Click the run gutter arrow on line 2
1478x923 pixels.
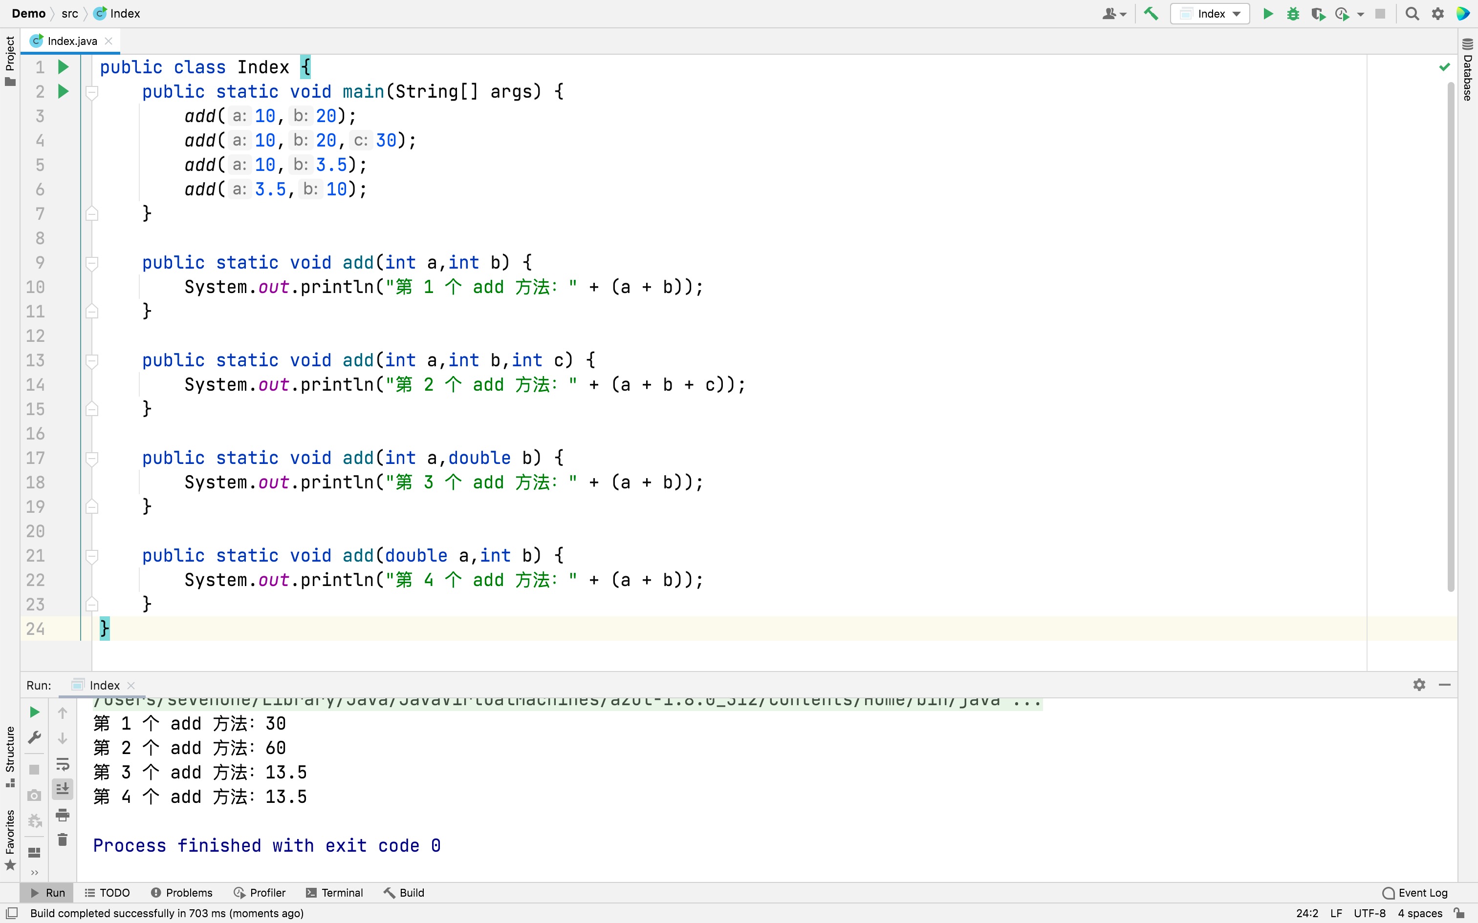pyautogui.click(x=63, y=92)
